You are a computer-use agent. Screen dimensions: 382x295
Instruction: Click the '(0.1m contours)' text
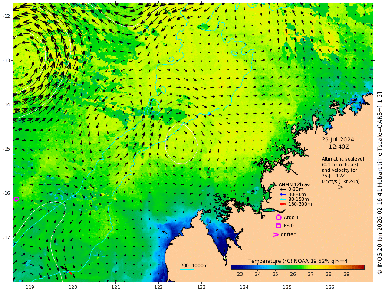[340, 164]
